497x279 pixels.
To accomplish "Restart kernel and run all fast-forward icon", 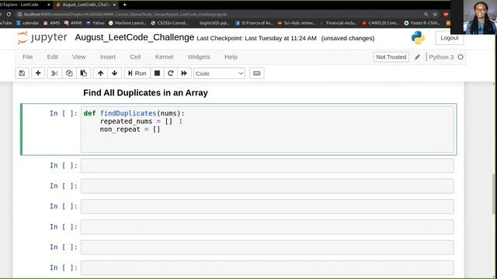I will 184,74.
